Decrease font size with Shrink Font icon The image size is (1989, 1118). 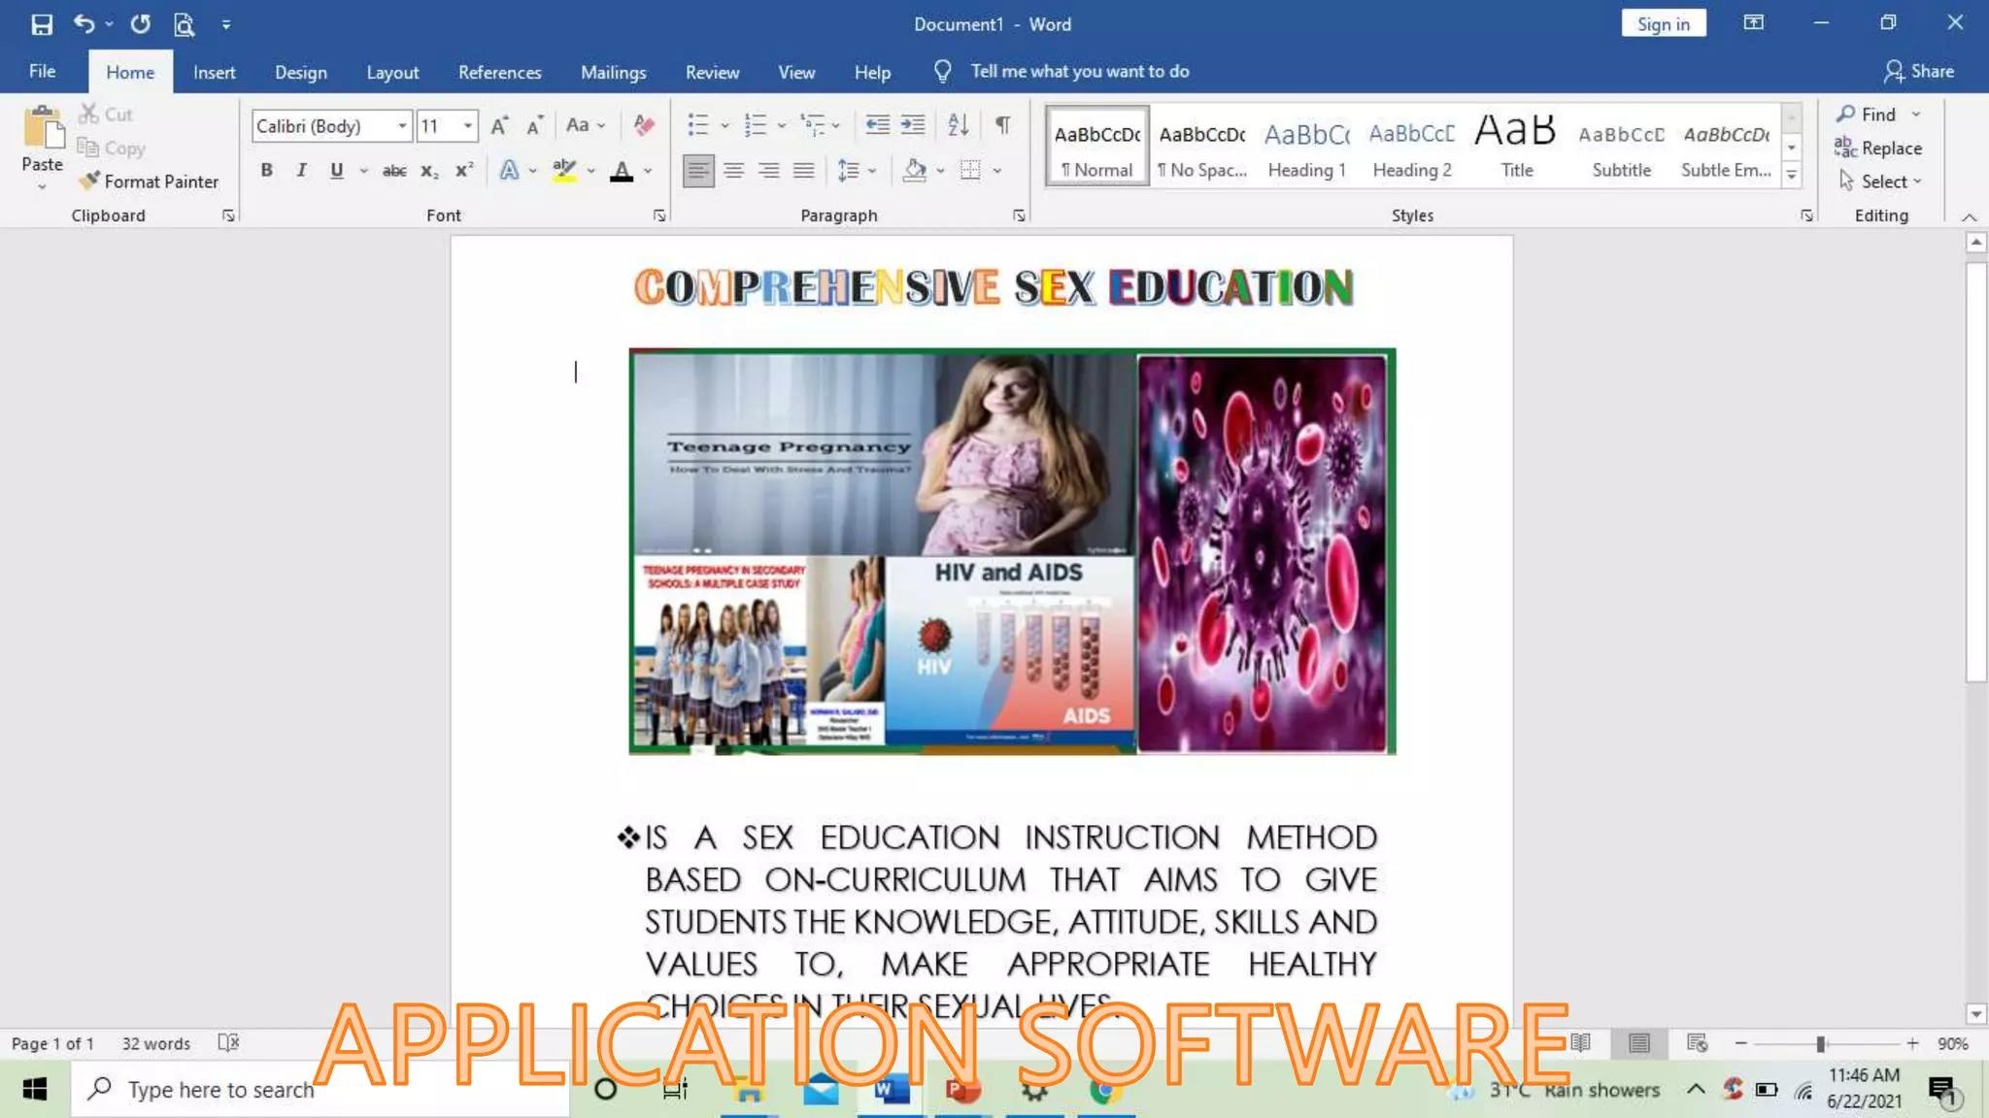pos(534,125)
